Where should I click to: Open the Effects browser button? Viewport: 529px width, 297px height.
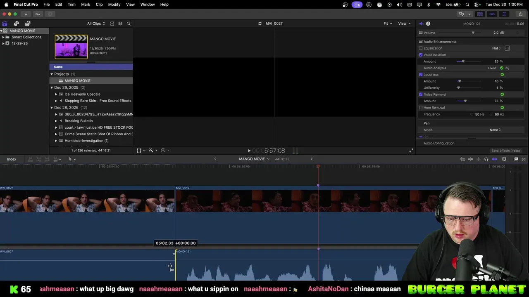516,159
